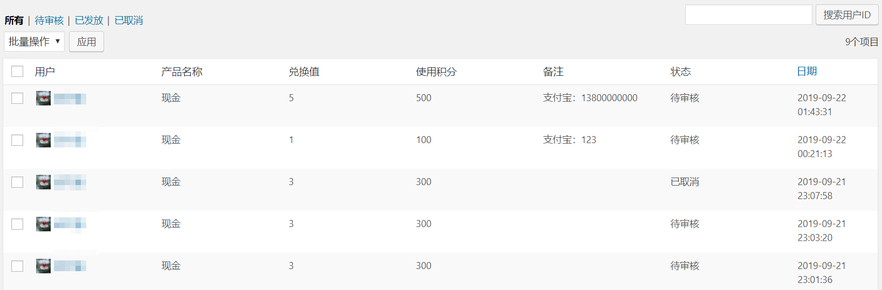Click the user avatar in the 00:21:13 row
Image resolution: width=882 pixels, height=290 pixels.
pyautogui.click(x=43, y=140)
